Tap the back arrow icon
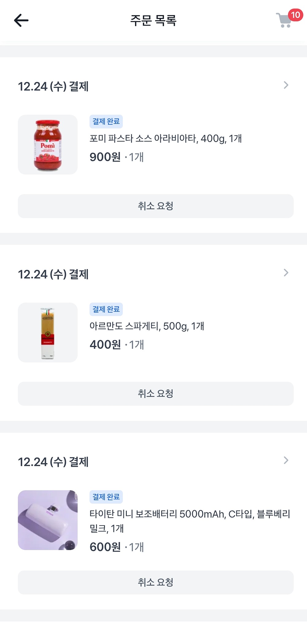The image size is (307, 638). coord(21,21)
